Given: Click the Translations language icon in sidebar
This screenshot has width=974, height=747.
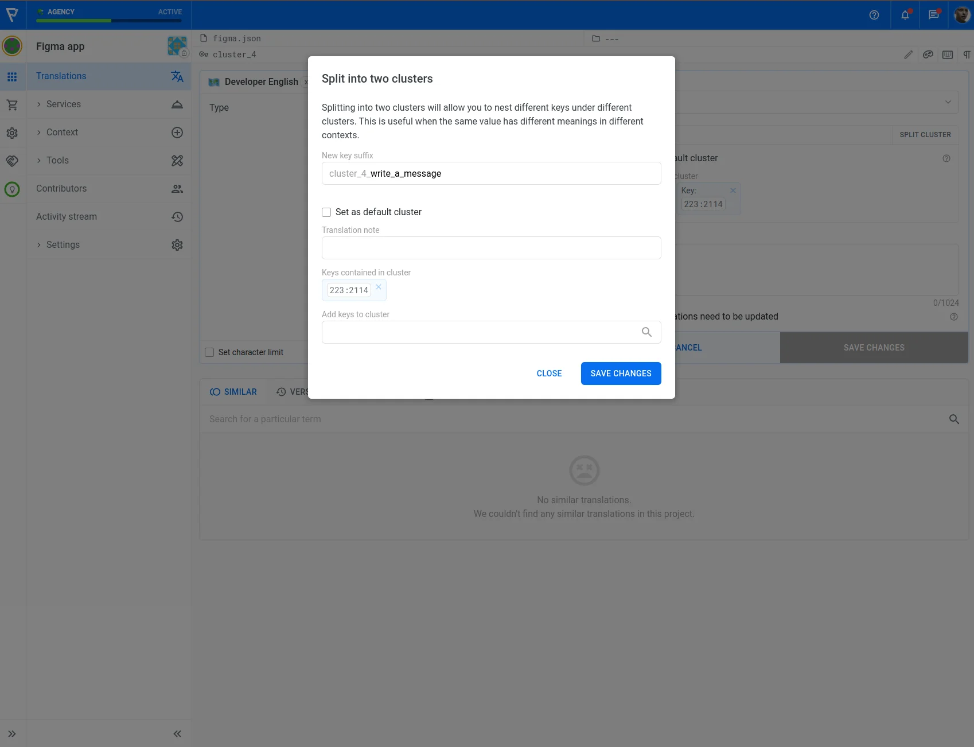Looking at the screenshot, I should coord(177,76).
